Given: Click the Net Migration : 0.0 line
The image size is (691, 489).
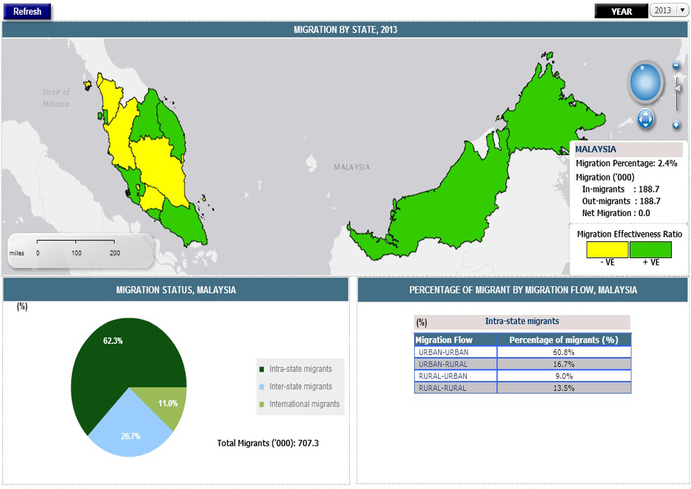Looking at the screenshot, I should [616, 213].
